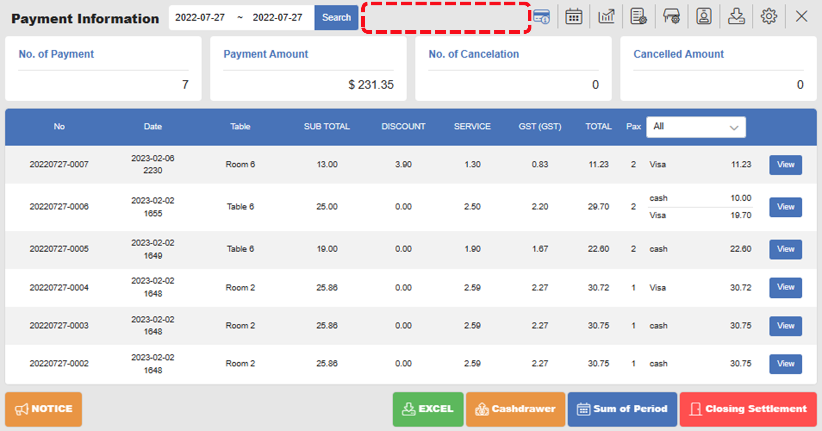Click the credit card payment icon
The height and width of the screenshot is (431, 822).
click(541, 17)
